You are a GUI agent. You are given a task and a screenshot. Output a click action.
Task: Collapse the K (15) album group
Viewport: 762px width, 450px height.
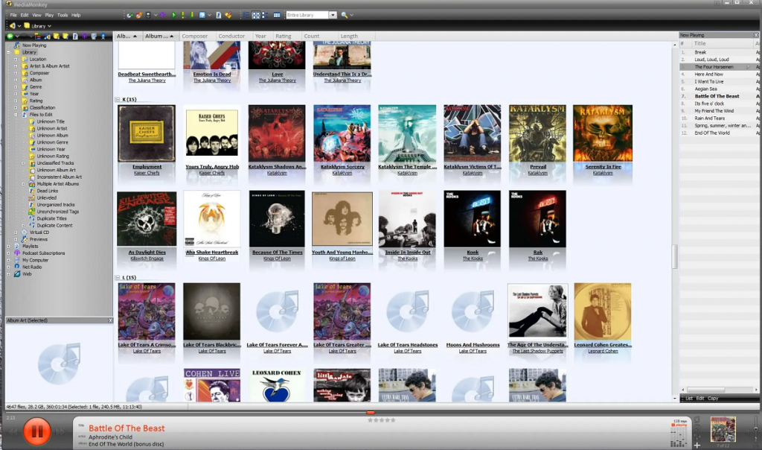coord(118,98)
